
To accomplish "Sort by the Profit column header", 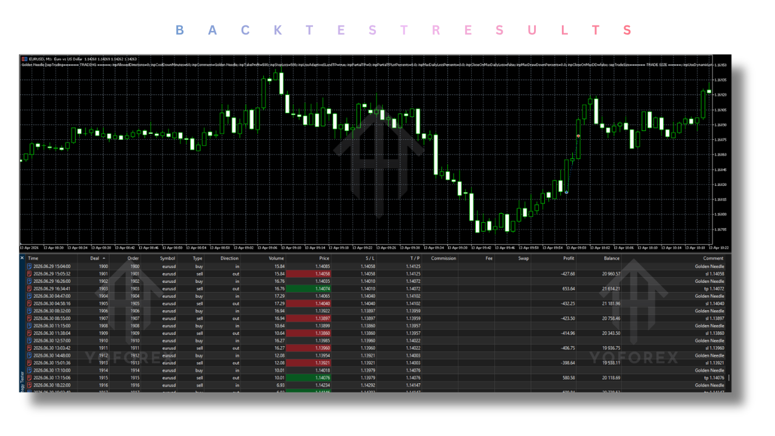I will 568,259.
